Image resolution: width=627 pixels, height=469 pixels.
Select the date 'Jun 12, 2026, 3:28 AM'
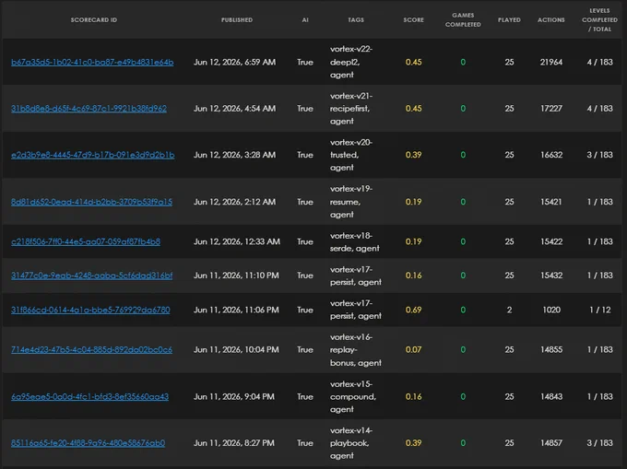click(x=234, y=155)
